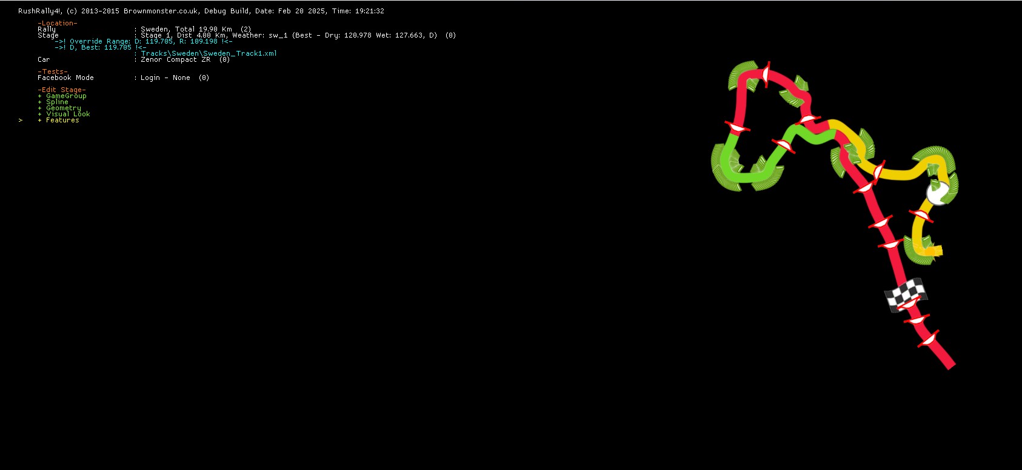Click the checkered finish flag on the track
This screenshot has width=1022, height=470.
907,294
